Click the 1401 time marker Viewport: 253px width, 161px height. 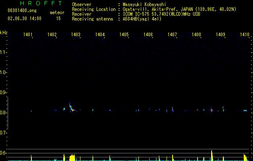(x=28, y=35)
